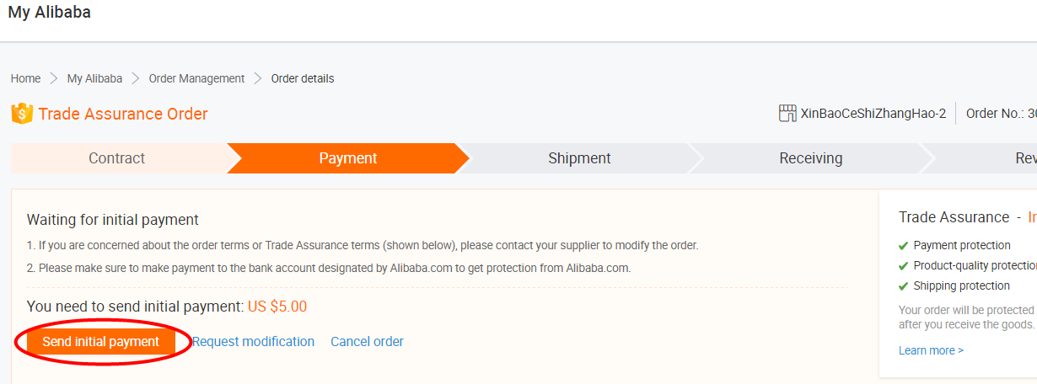This screenshot has width=1037, height=384.
Task: Click the supplier store icon
Action: tap(787, 114)
